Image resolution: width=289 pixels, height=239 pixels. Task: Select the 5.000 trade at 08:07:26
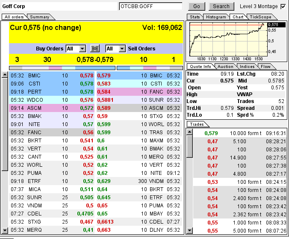[x=240, y=230]
